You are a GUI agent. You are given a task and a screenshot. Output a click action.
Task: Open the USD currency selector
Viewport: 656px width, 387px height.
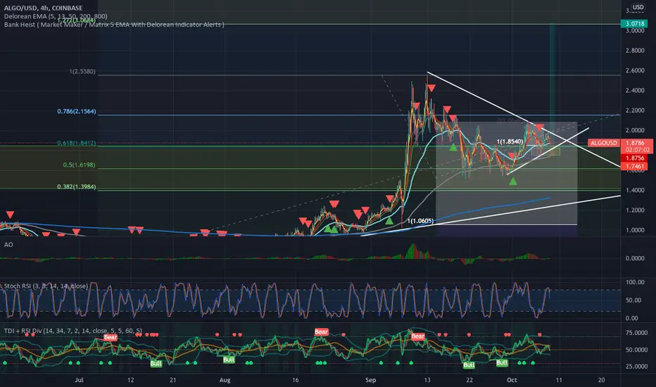coord(638,7)
